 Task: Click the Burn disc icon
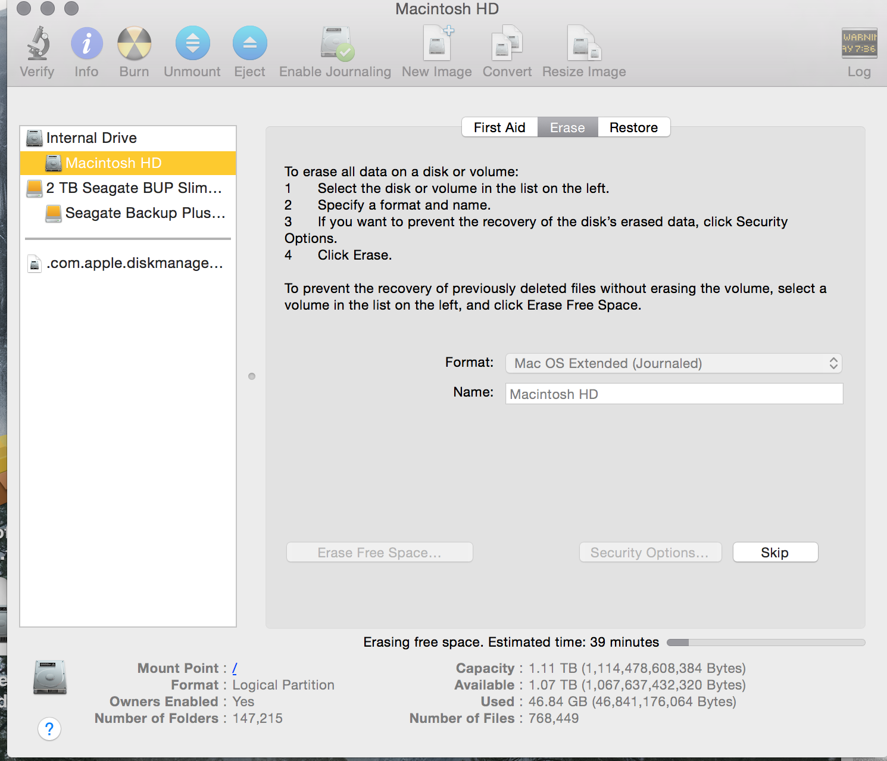(x=135, y=43)
